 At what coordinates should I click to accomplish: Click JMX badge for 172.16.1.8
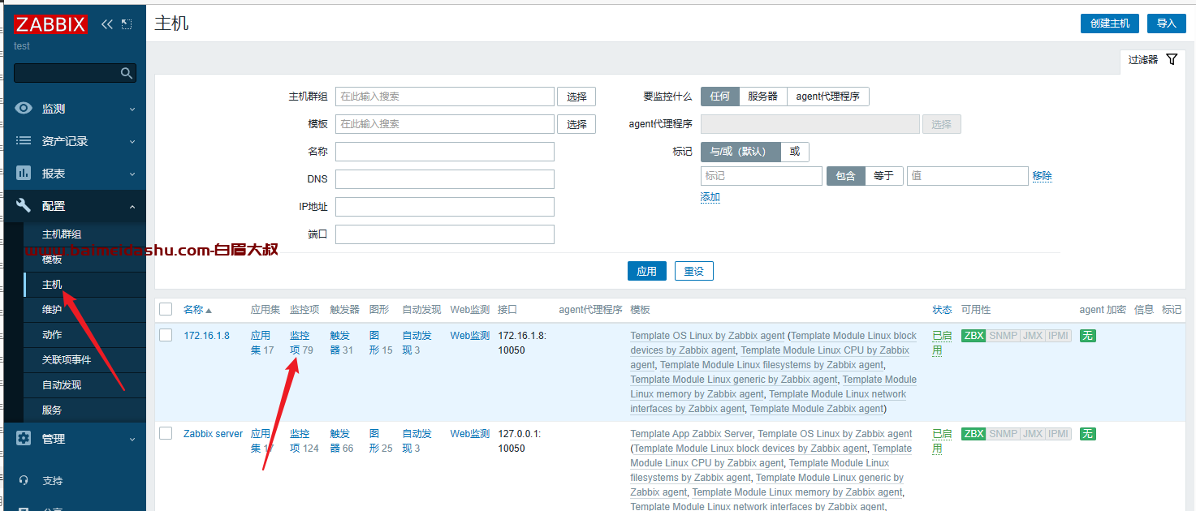coord(1032,336)
